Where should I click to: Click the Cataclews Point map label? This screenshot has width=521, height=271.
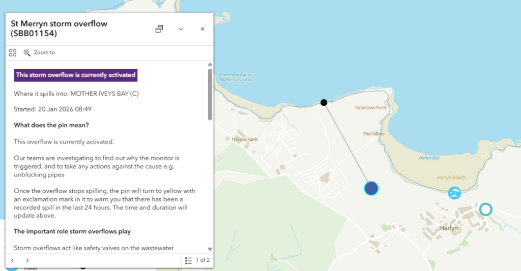[x=370, y=108]
